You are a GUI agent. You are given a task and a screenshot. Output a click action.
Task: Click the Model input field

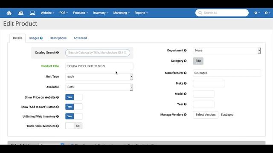pyautogui.click(x=203, y=94)
